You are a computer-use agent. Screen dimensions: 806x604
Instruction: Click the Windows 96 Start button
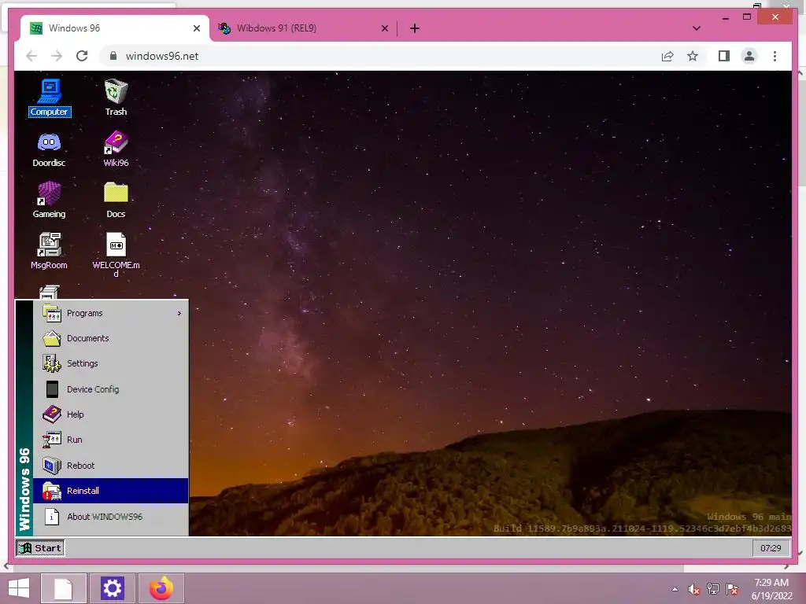(40, 548)
